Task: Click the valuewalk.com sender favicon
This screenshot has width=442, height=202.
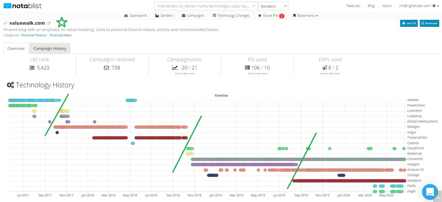Action: [x=6, y=23]
